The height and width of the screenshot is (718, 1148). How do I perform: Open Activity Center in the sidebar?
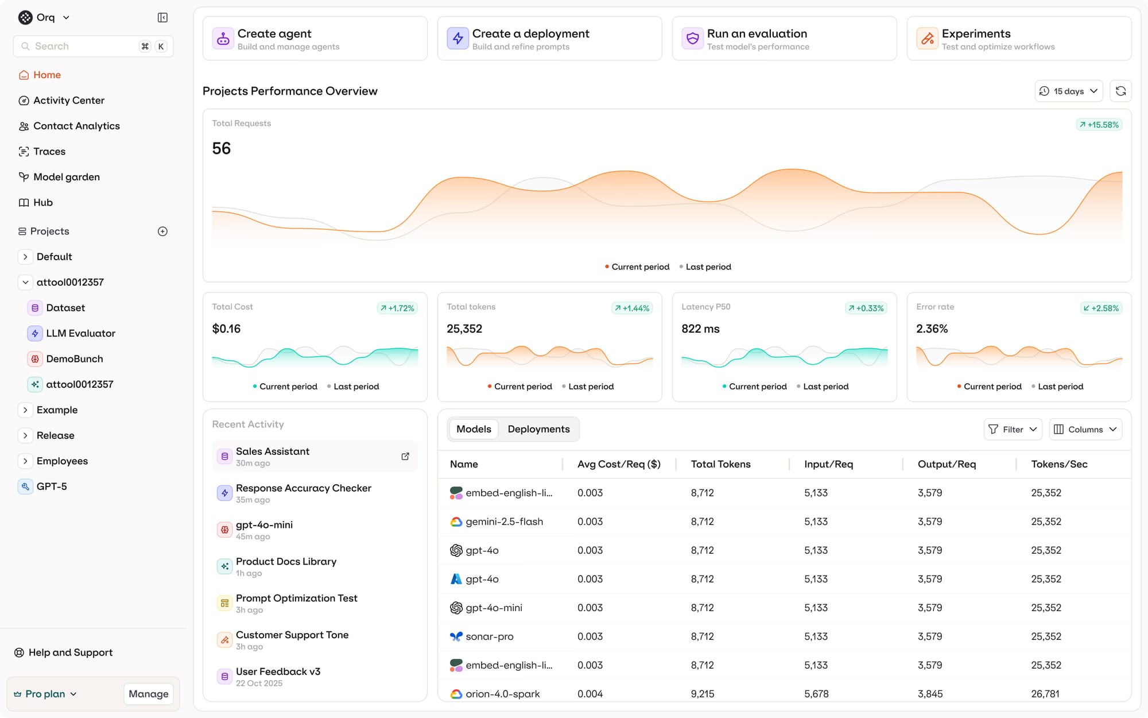[x=68, y=101]
